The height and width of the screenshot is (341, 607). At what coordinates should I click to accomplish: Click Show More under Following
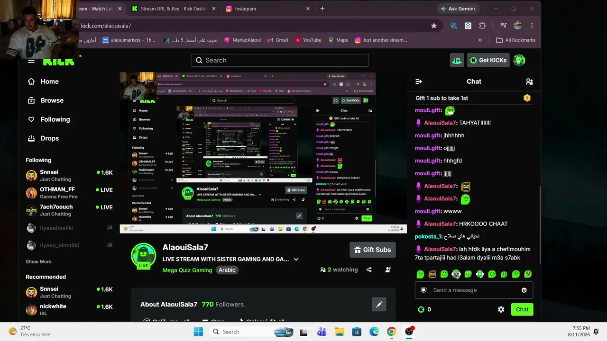click(38, 261)
